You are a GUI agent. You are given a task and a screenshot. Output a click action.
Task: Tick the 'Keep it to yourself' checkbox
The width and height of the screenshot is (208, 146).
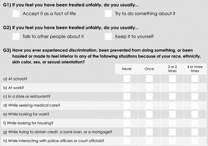[x=108, y=37]
